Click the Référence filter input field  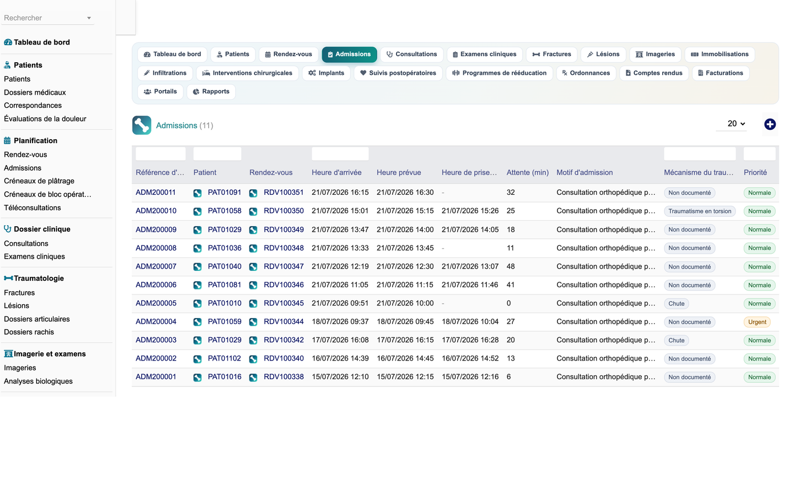click(160, 154)
